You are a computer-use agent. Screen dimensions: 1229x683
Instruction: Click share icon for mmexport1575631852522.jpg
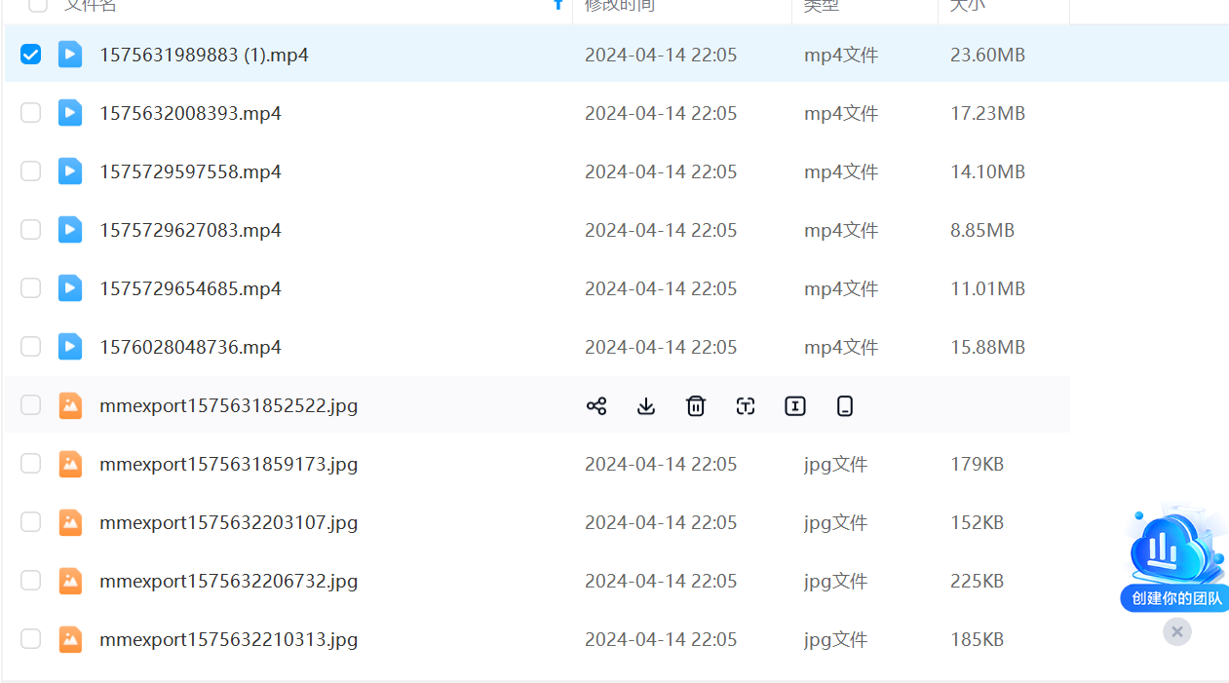coord(596,406)
